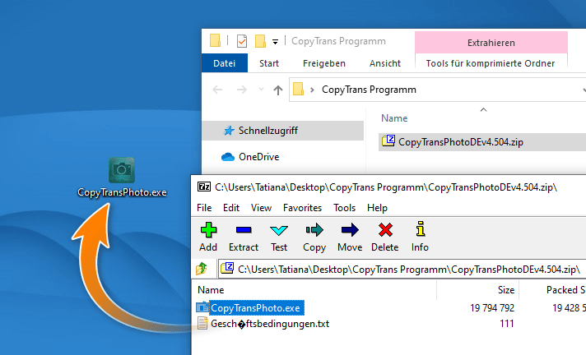586x355 pixels.
Task: Select the CopyTransPhoto.exe desktop icon
Action: point(122,177)
